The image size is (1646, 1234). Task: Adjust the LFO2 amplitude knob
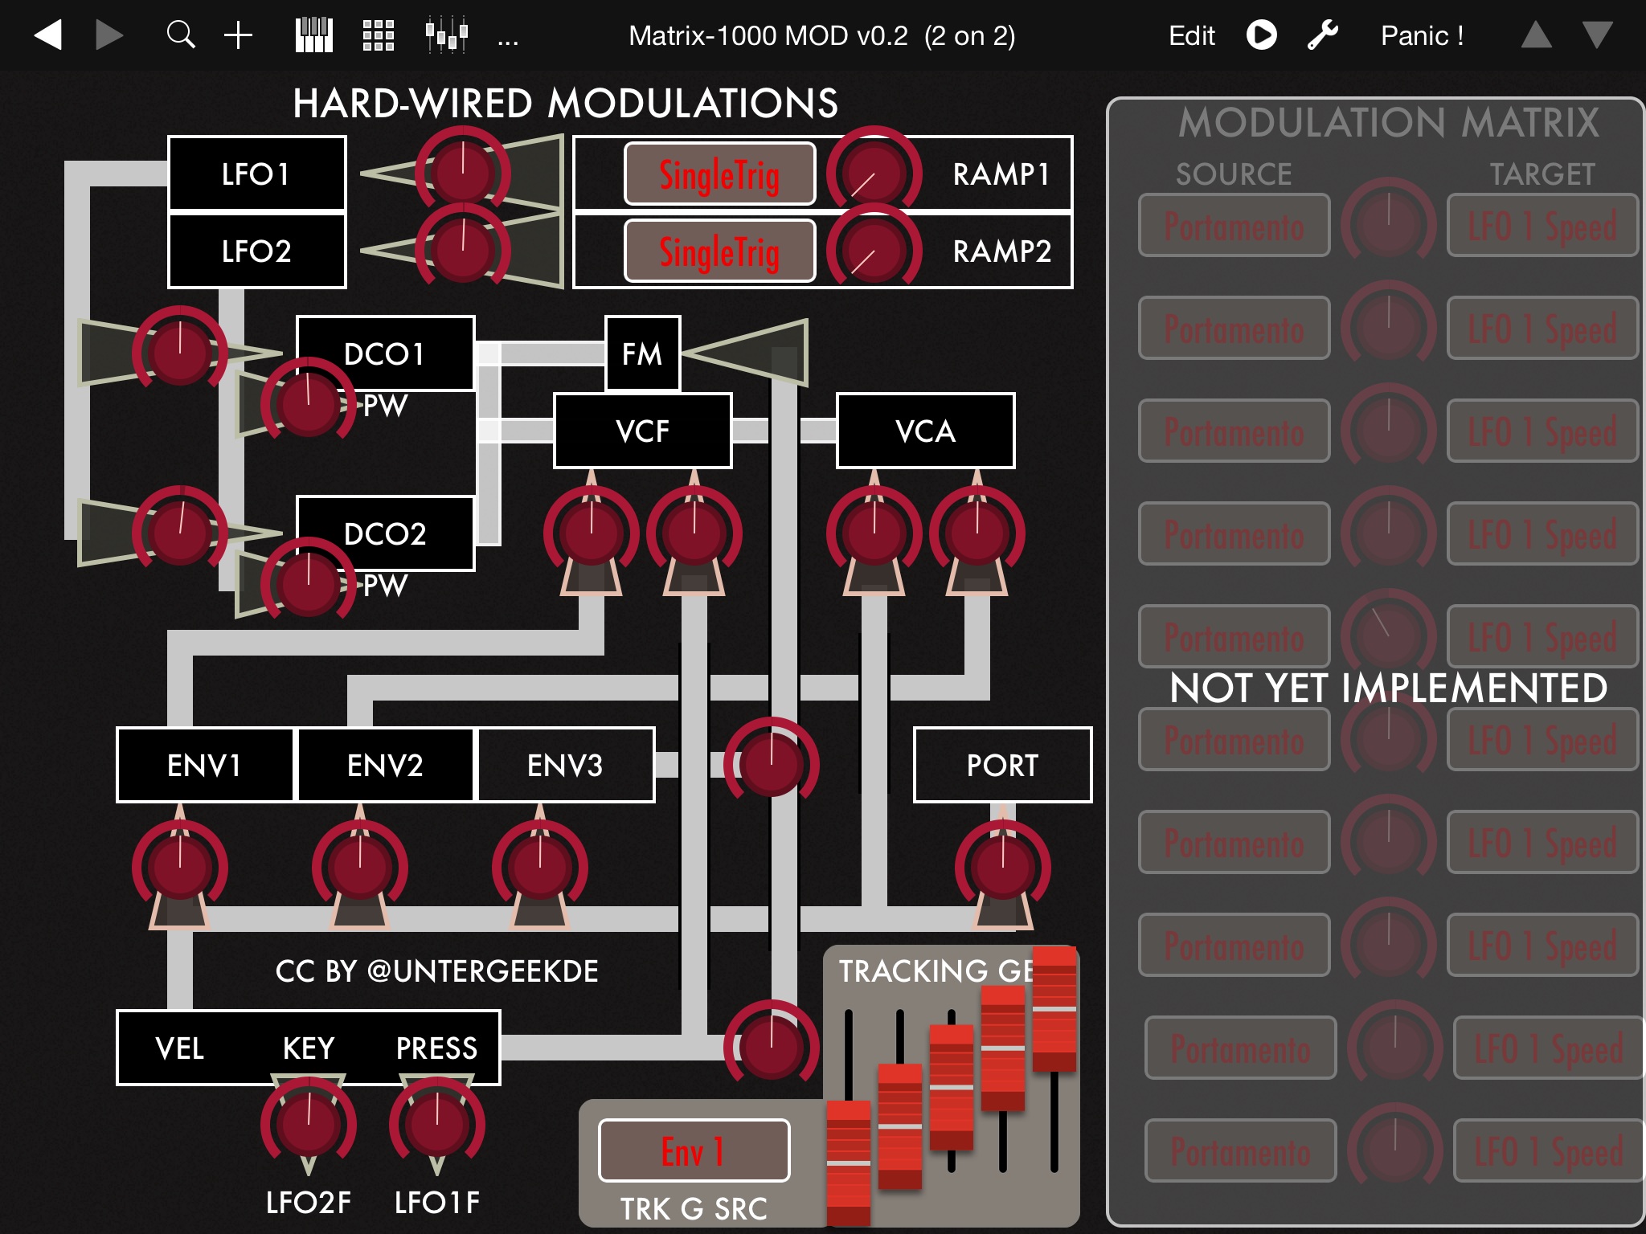tap(462, 247)
